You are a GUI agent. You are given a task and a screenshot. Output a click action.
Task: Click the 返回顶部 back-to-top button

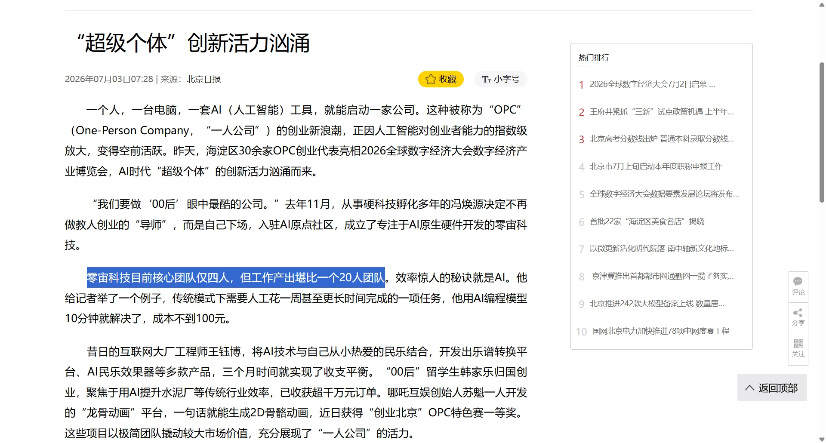point(772,388)
